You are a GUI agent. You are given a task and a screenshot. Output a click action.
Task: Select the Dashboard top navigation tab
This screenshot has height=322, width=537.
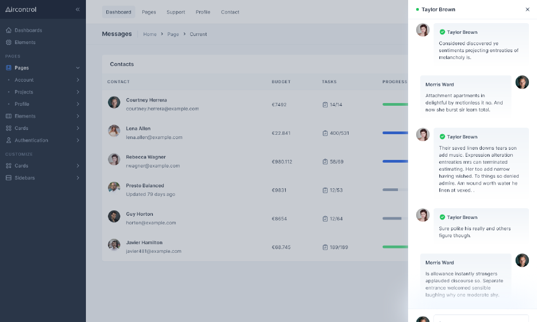tap(119, 12)
